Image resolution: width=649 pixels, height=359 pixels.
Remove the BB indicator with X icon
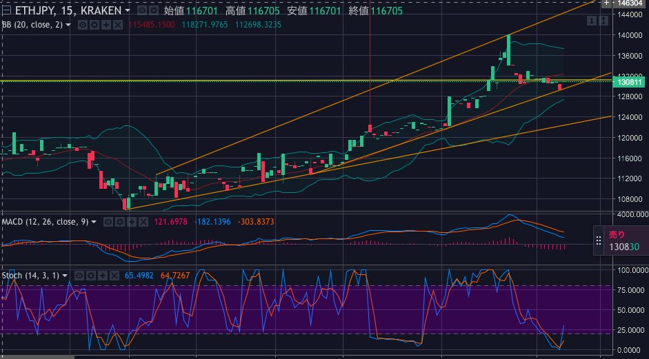coord(118,25)
